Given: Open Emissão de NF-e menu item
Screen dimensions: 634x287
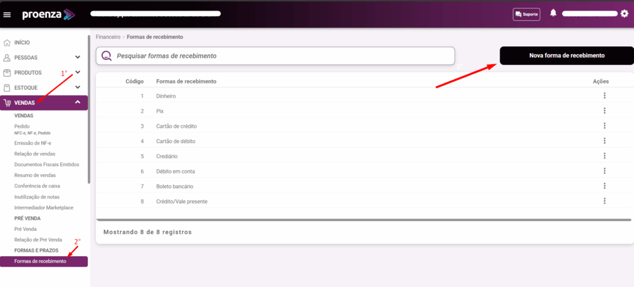Looking at the screenshot, I should [33, 143].
